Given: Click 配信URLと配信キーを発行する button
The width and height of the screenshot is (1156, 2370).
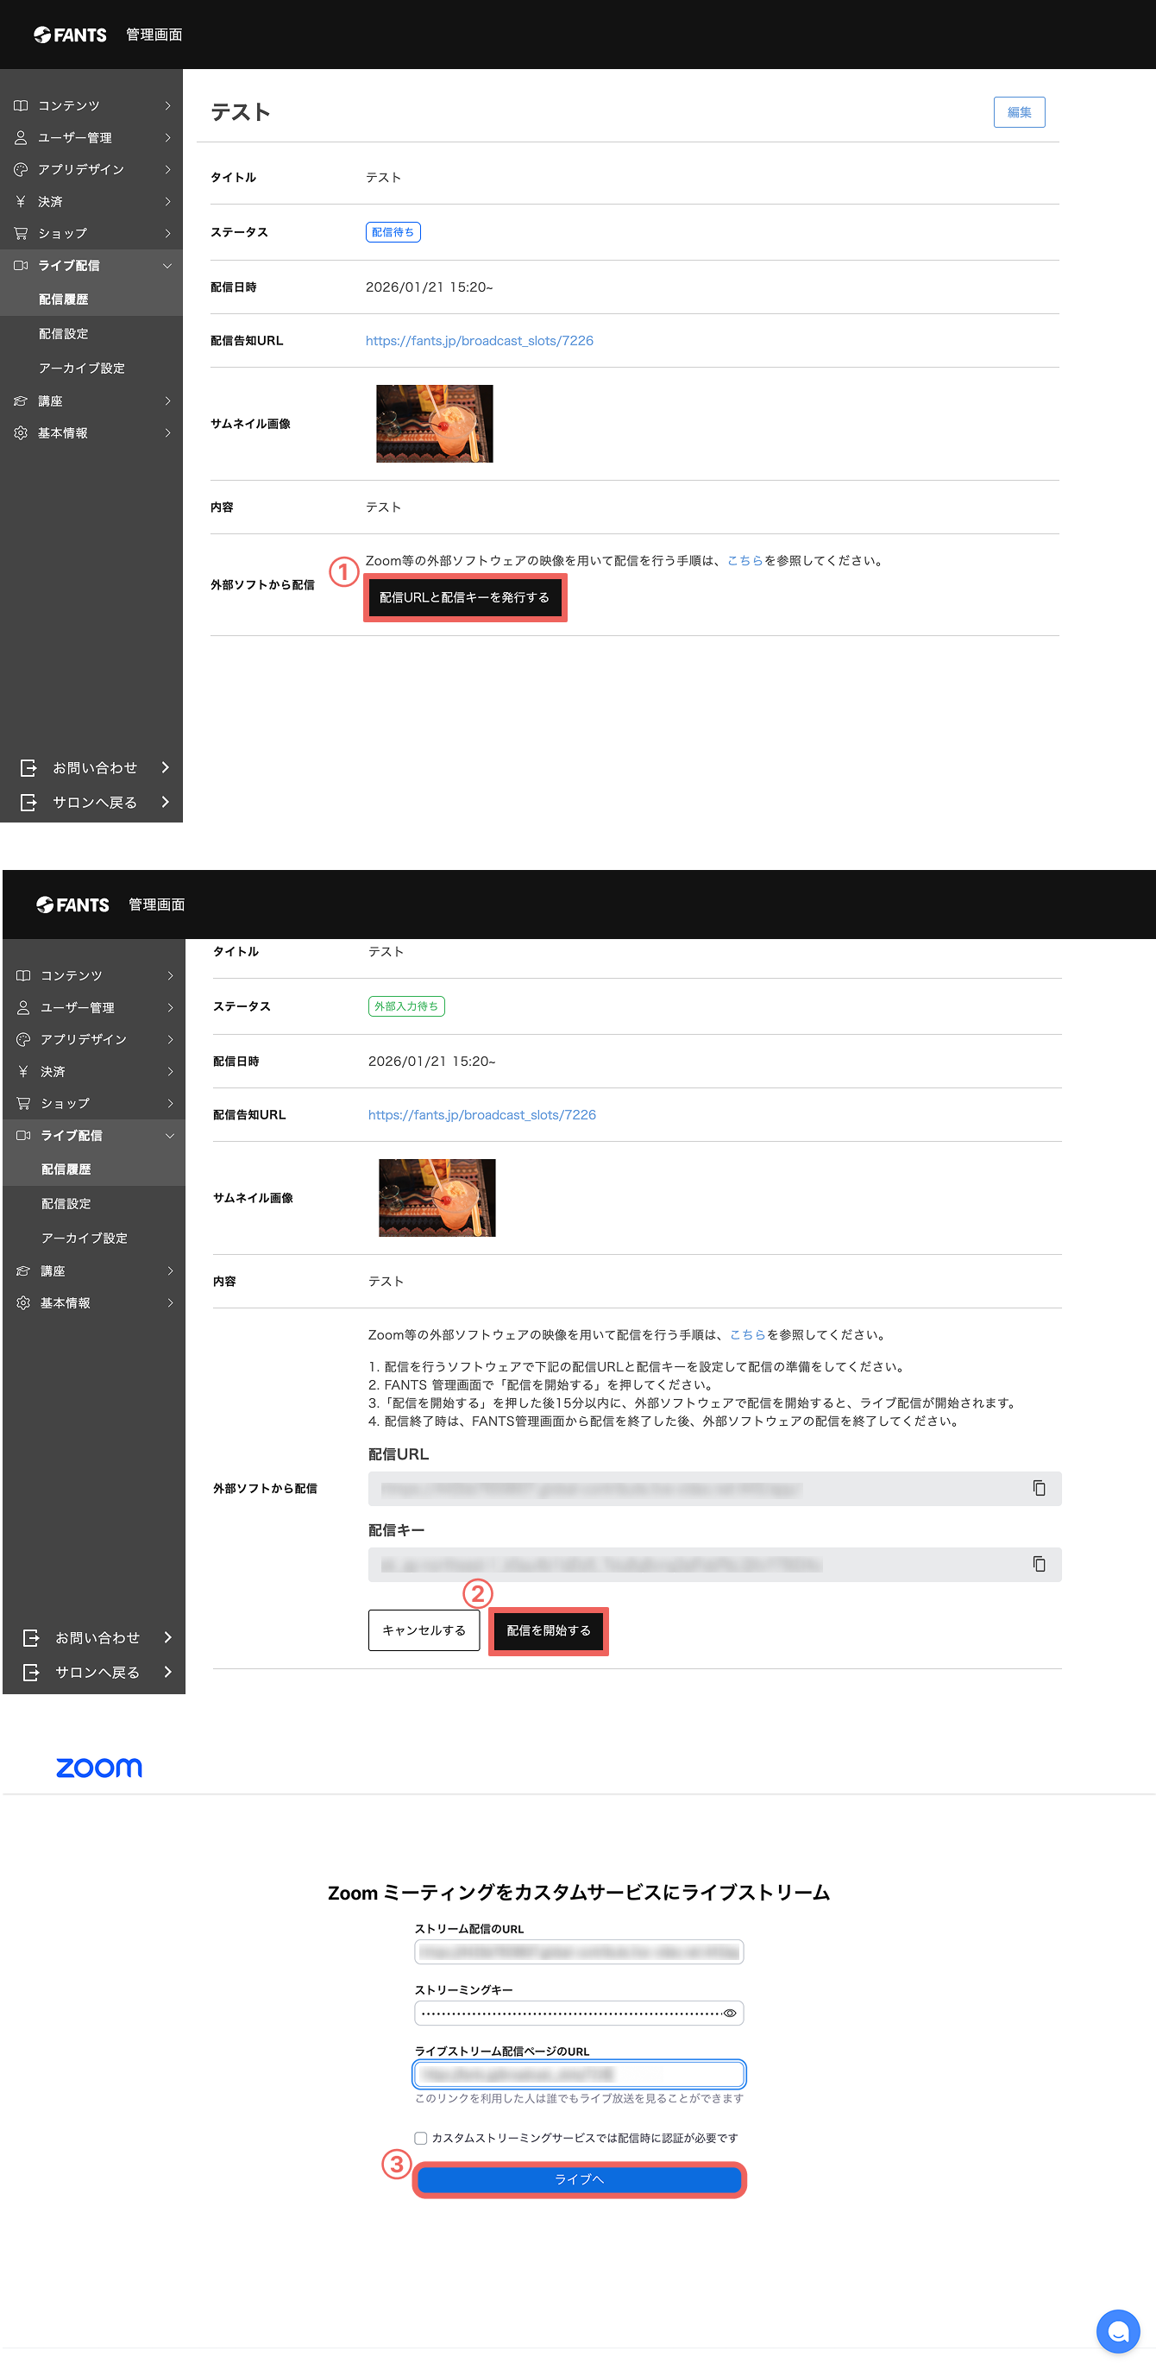Looking at the screenshot, I should pos(464,598).
